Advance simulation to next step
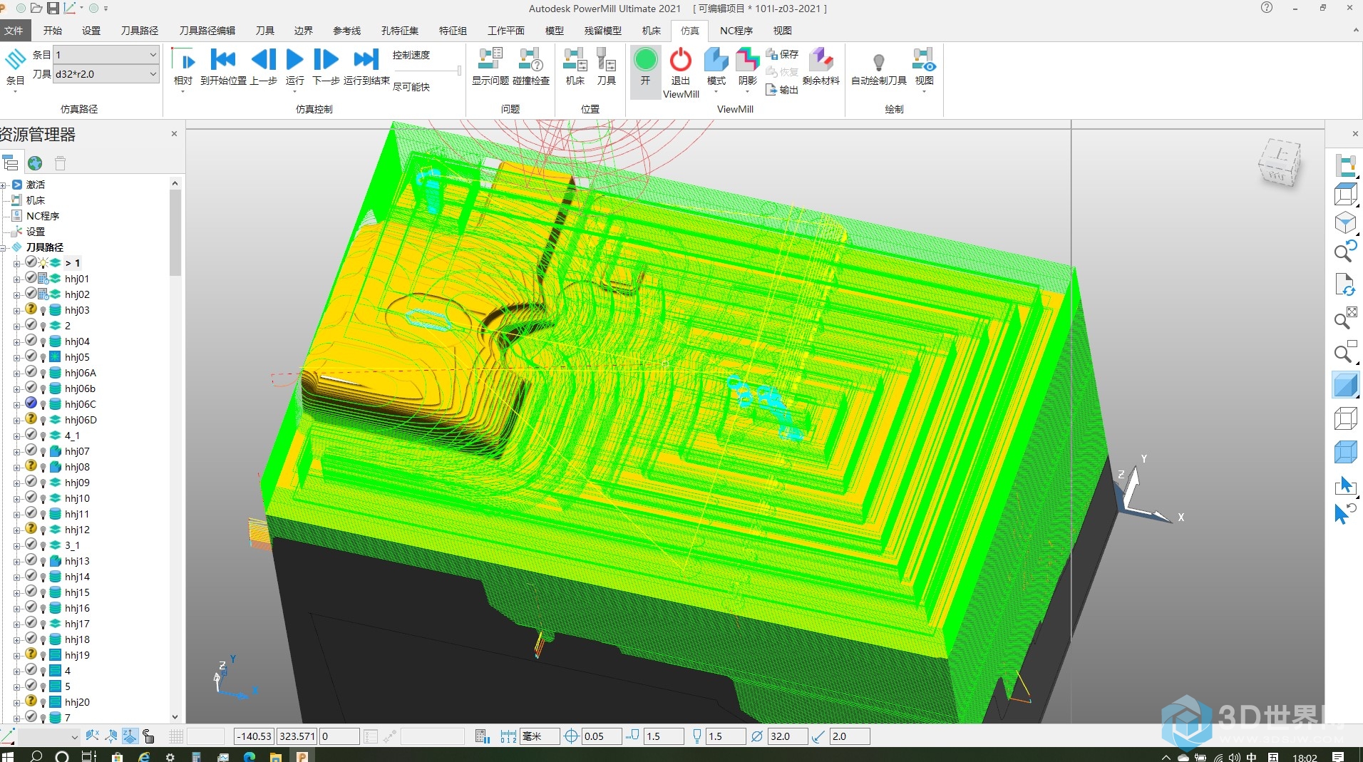This screenshot has height=762, width=1363. click(x=326, y=67)
